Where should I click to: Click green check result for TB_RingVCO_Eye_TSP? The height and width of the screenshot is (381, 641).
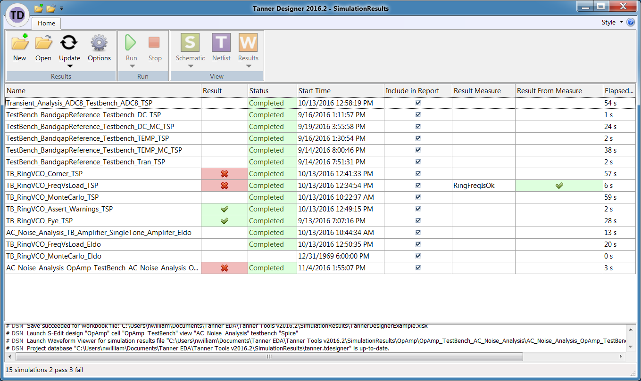click(x=225, y=221)
